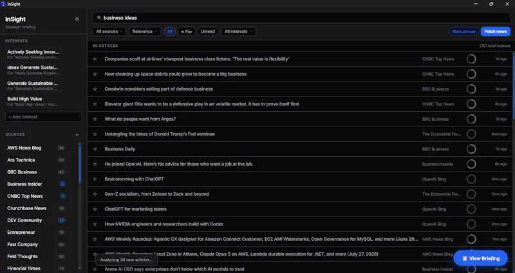Click the '50 ARTICLES' count label

(105, 46)
